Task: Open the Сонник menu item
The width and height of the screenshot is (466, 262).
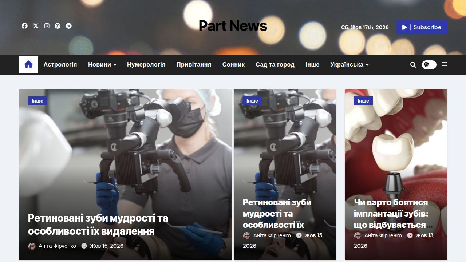Action: click(x=233, y=64)
